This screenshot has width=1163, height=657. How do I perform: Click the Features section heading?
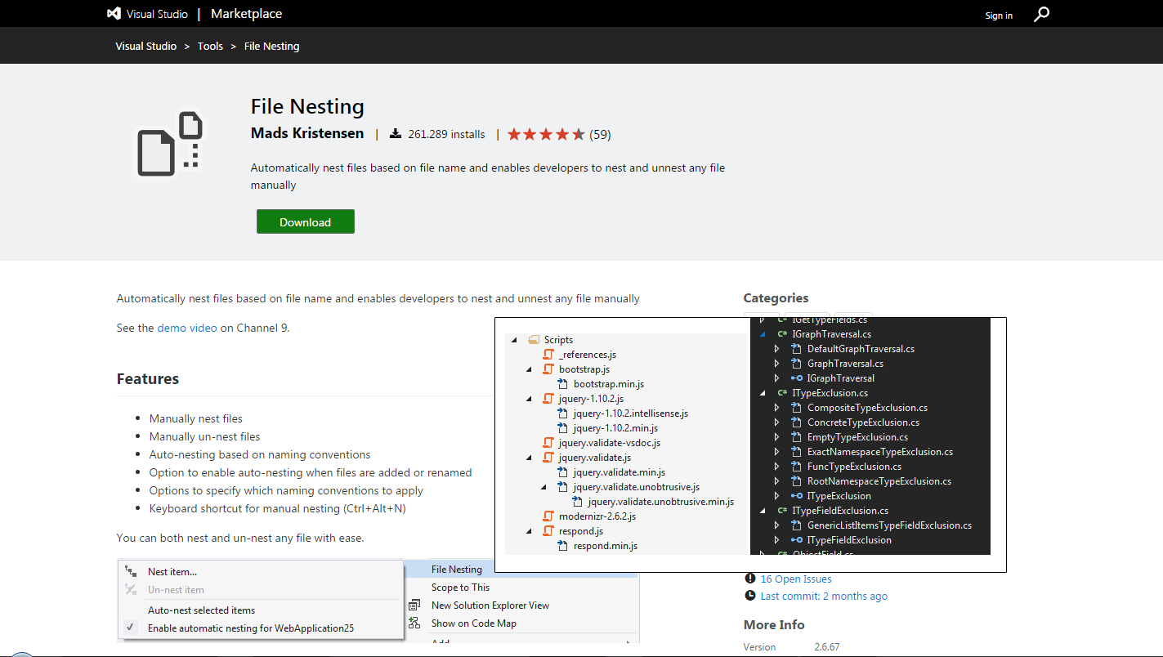click(148, 379)
